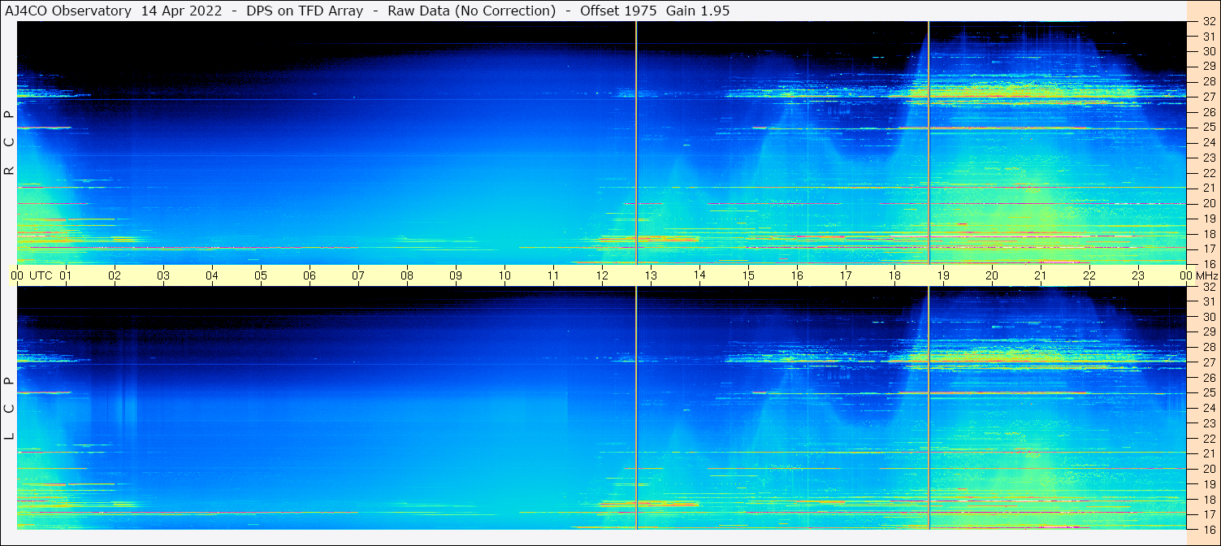Click the 32 MHz label on RCP scale

[1209, 22]
